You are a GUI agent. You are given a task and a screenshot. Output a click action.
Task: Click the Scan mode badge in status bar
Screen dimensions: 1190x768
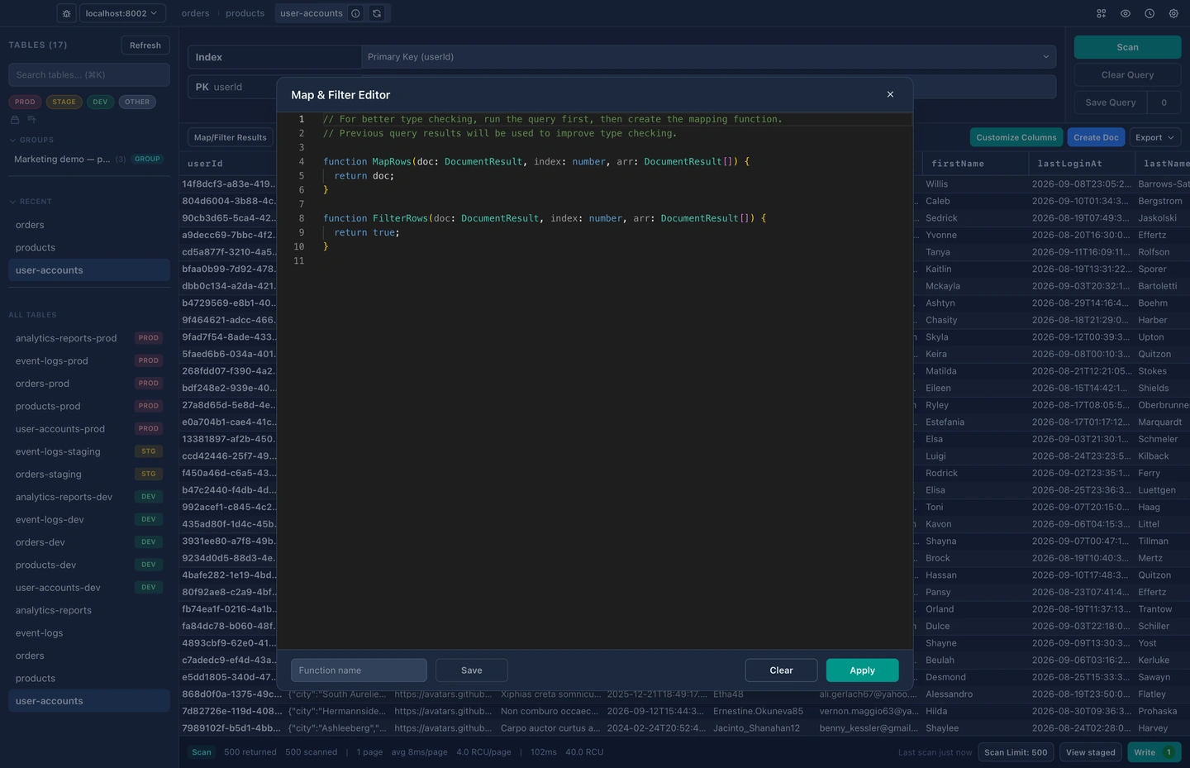click(202, 752)
